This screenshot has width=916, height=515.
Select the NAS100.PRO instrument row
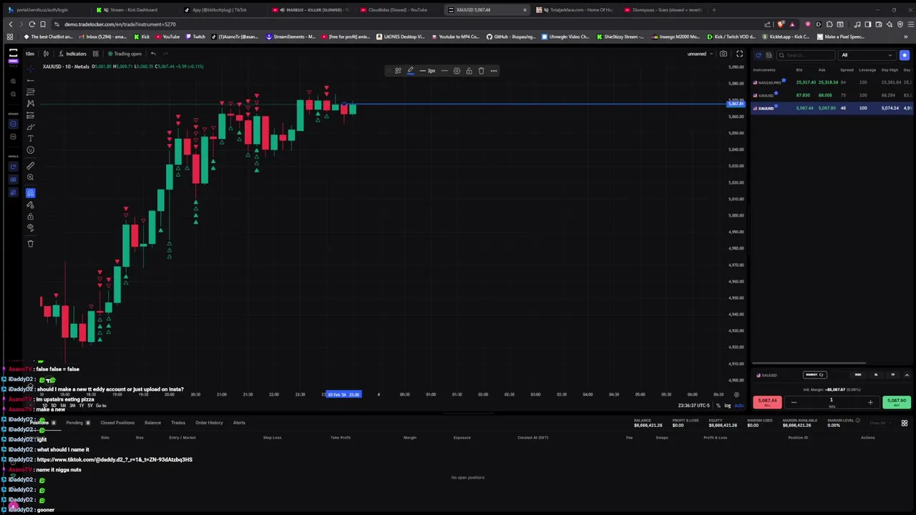click(x=832, y=82)
